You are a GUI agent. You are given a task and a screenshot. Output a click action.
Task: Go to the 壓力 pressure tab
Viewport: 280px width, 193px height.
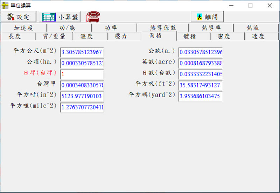pyautogui.click(x=121, y=36)
